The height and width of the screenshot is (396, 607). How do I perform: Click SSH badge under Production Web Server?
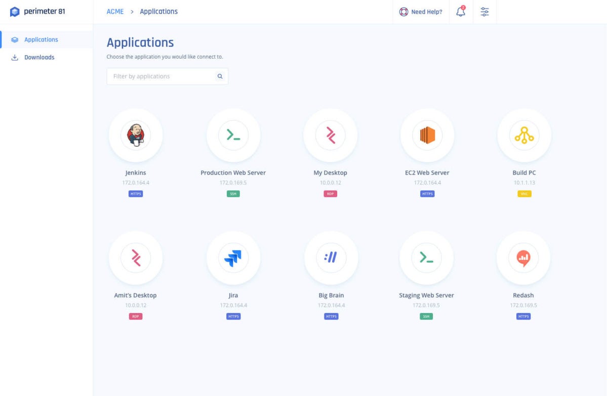[233, 194]
